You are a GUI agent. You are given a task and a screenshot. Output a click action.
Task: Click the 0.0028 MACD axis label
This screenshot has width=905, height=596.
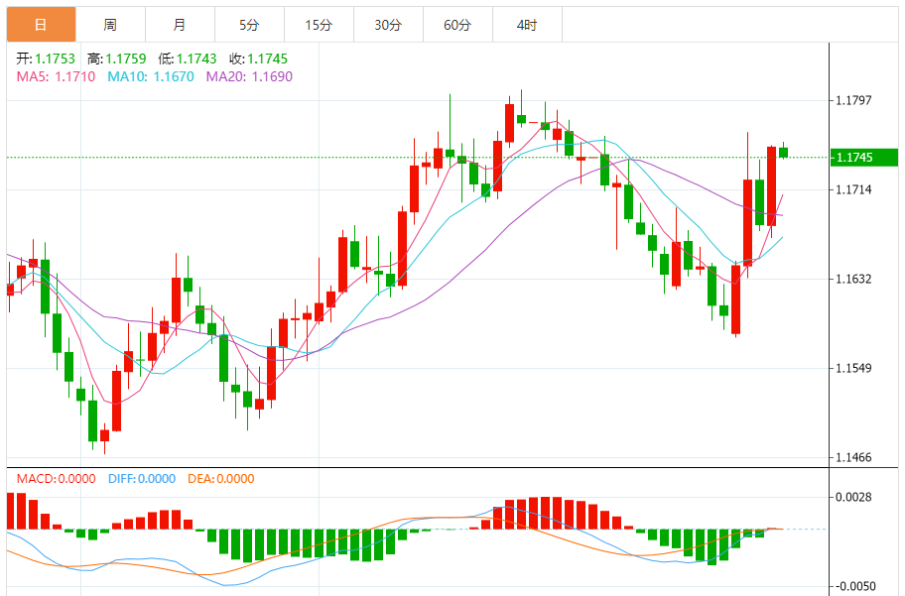(853, 497)
